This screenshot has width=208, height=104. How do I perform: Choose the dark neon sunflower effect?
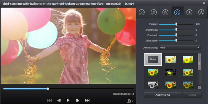pyautogui.click(x=170, y=72)
